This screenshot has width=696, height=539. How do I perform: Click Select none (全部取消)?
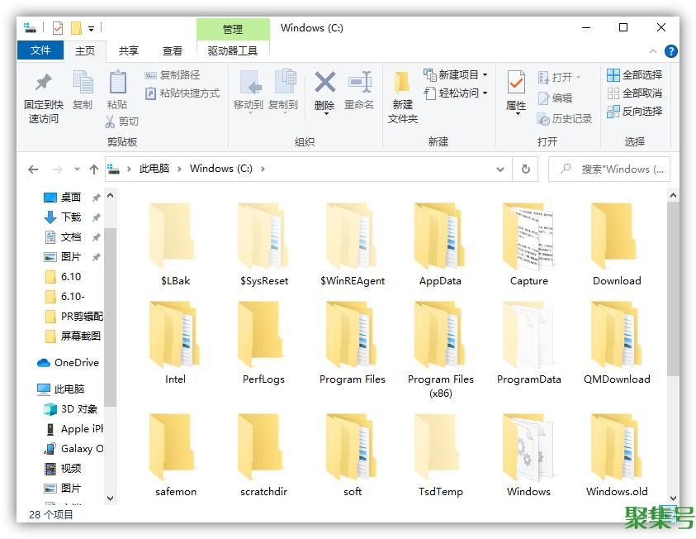tap(634, 93)
